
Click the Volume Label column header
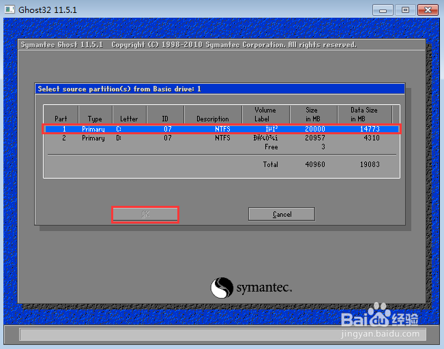[265, 115]
